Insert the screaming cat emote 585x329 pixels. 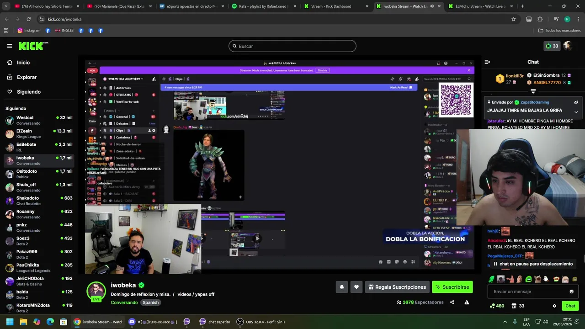[x=537, y=279]
